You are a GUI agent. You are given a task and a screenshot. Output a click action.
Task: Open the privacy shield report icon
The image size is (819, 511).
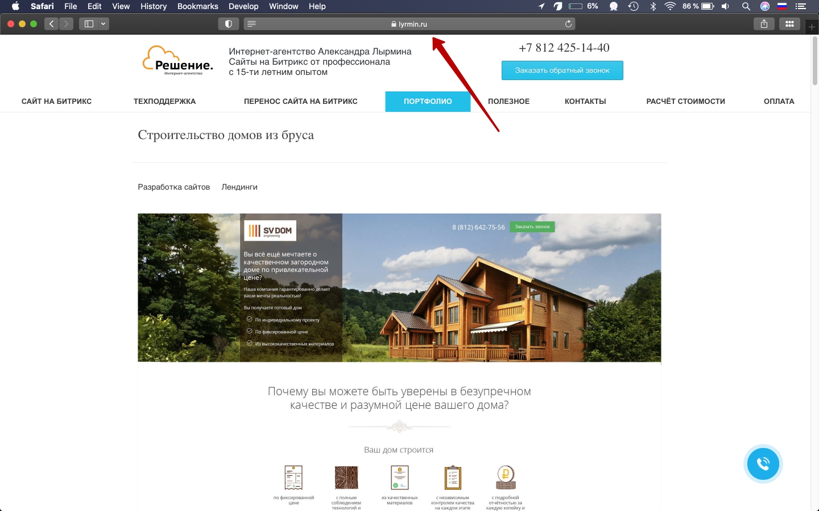pyautogui.click(x=228, y=24)
